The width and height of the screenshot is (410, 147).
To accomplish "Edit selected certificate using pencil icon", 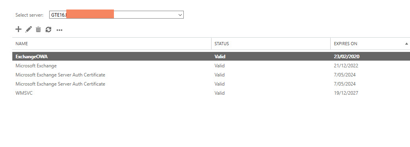I will 29,29.
